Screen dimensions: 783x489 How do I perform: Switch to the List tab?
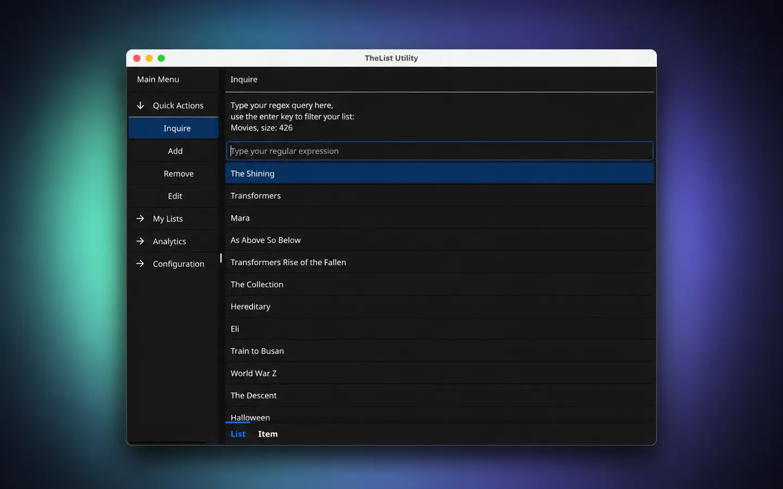(238, 434)
